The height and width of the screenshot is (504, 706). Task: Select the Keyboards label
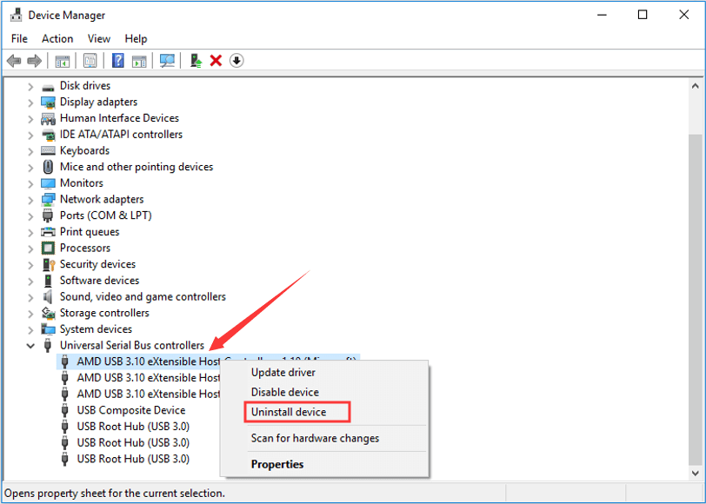coord(84,150)
